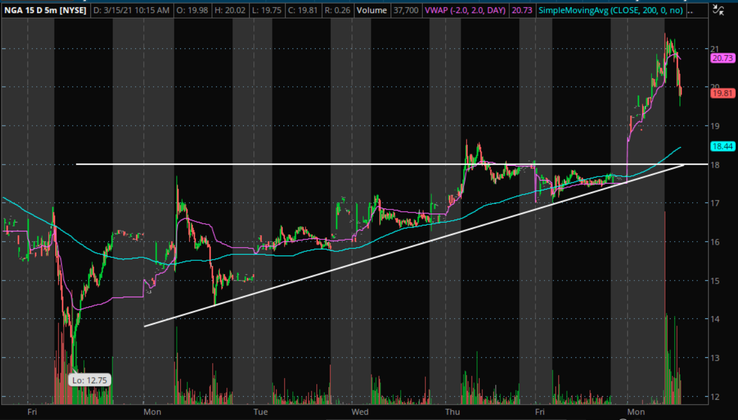The image size is (738, 420).
Task: Click the 20 label on the price axis
Action: [714, 87]
